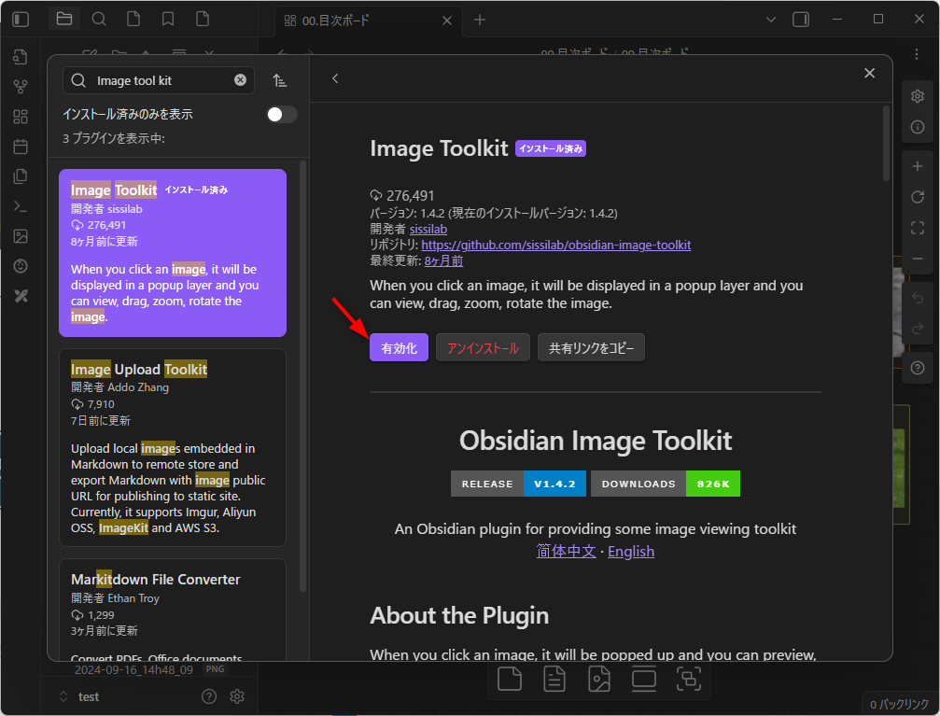Viewport: 940px width, 716px height.
Task: Open the 简体中文 readme link
Action: (x=566, y=551)
